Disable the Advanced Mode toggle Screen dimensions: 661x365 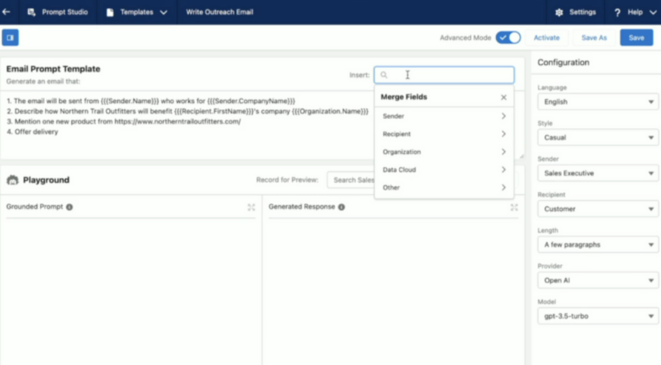click(508, 38)
